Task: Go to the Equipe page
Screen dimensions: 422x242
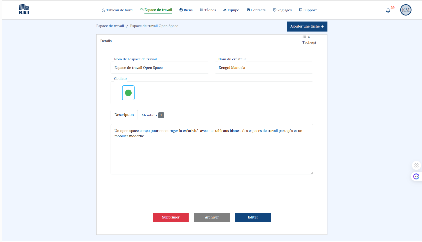Action: 231,10
